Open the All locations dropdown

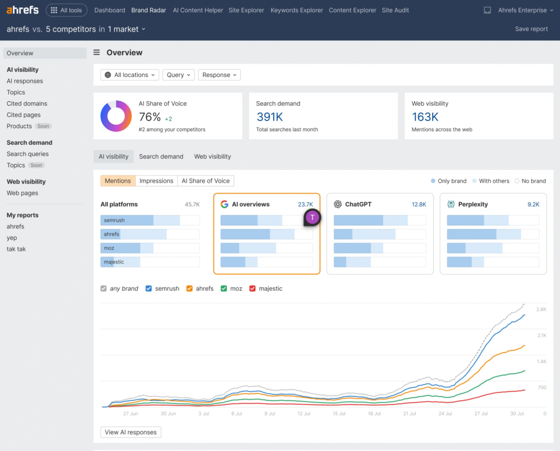tap(130, 75)
